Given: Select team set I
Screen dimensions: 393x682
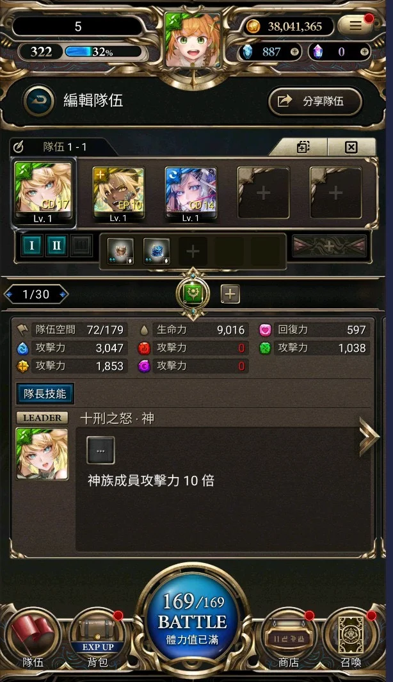Looking at the screenshot, I should coord(32,246).
